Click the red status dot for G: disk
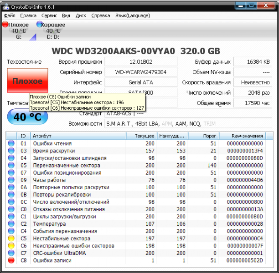This screenshot has height=273, width=279. (x=5, y=24)
